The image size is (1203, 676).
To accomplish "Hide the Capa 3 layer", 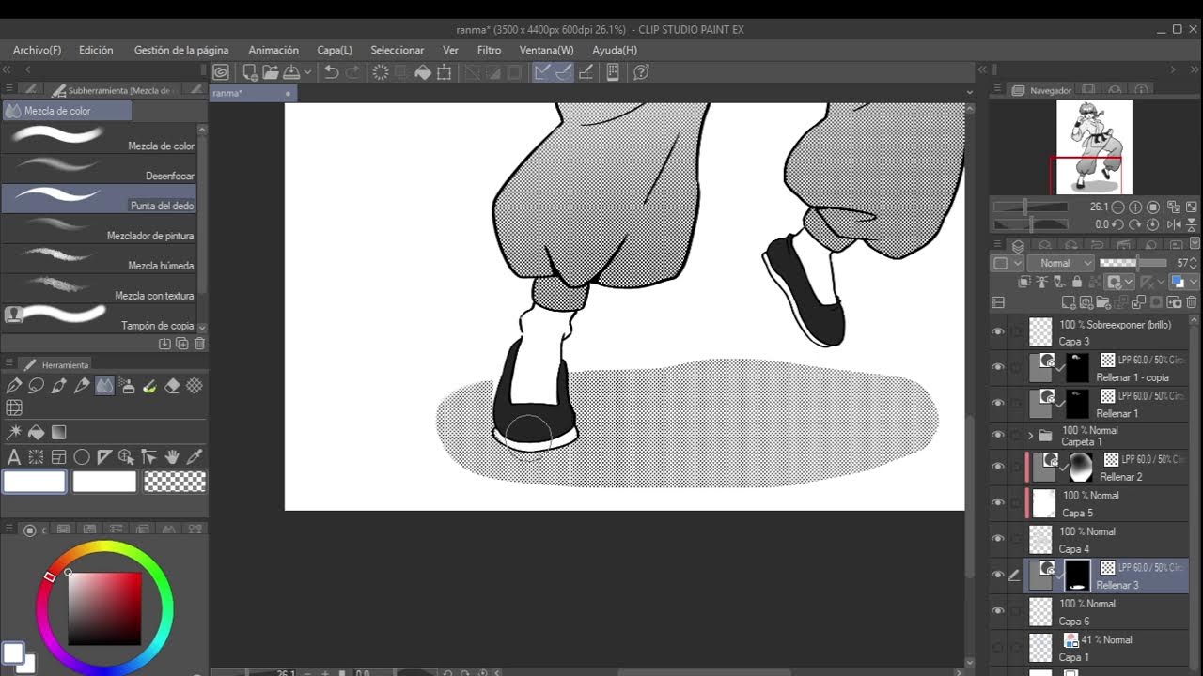I will click(998, 331).
